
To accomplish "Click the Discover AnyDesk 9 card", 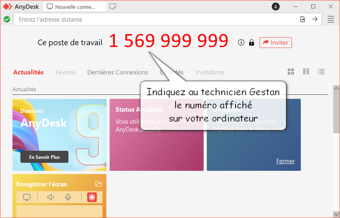I will [x=60, y=135].
